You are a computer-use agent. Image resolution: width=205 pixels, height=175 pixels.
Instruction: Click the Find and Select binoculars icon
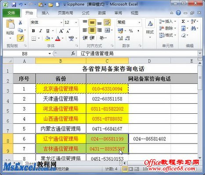point(194,28)
